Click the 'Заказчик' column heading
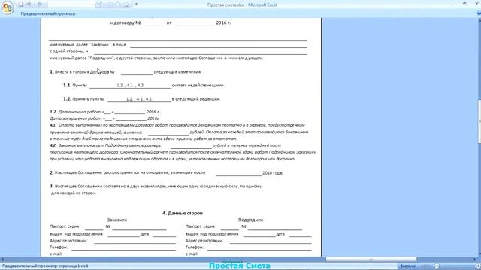The height and width of the screenshot is (270, 481). coord(117,220)
